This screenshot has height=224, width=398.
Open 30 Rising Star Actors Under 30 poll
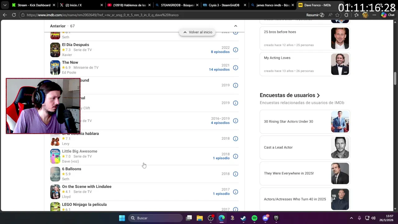pyautogui.click(x=305, y=122)
